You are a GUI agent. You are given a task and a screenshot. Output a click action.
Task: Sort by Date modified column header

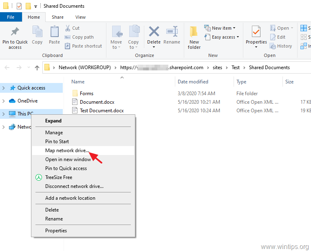[193, 82]
